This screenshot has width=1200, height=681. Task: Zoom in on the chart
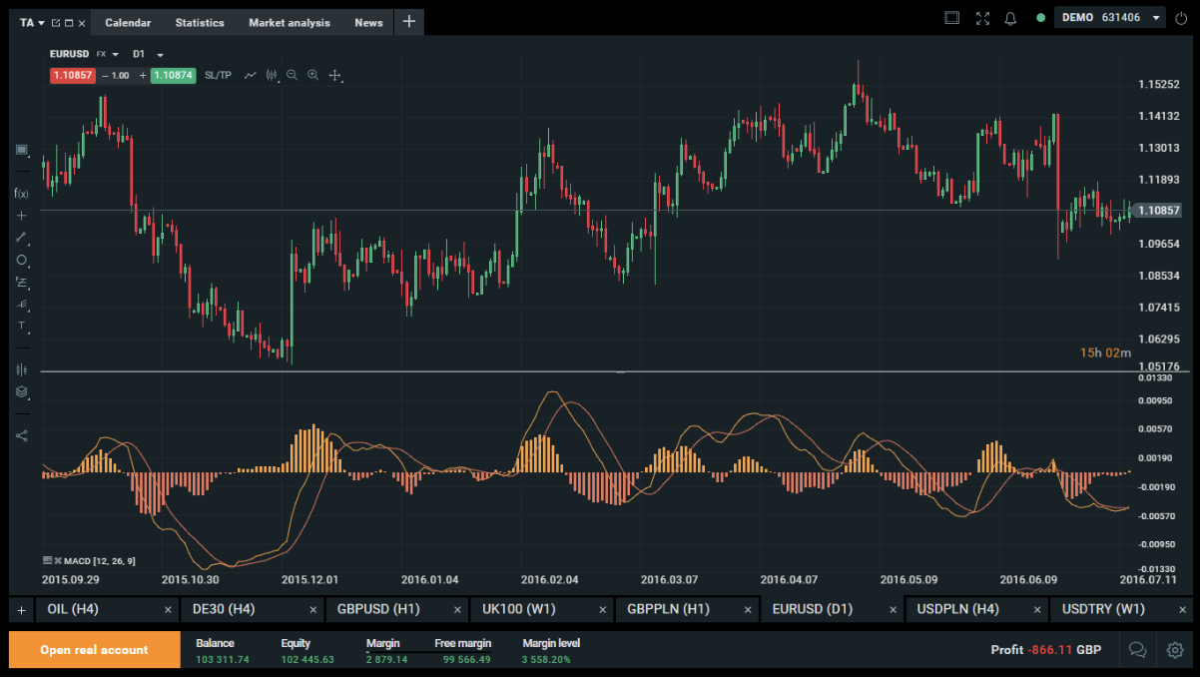tap(313, 75)
